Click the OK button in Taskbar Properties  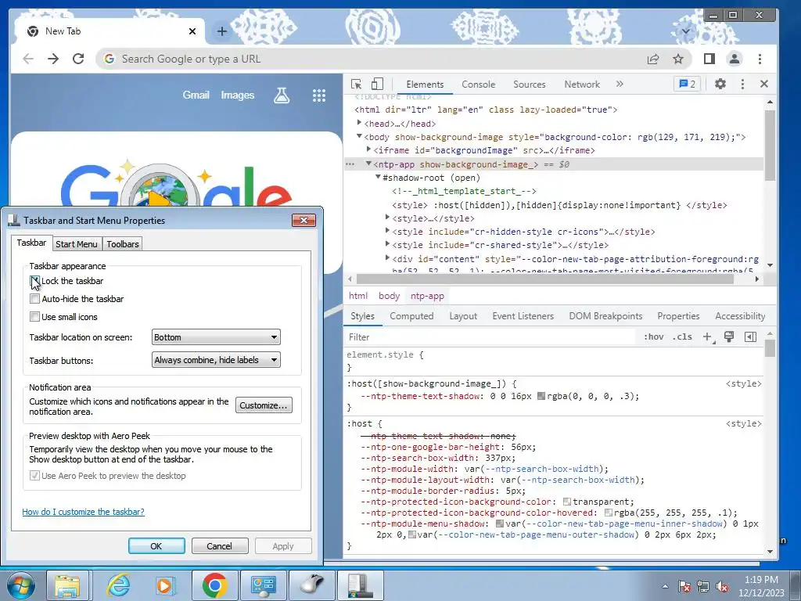pyautogui.click(x=156, y=545)
